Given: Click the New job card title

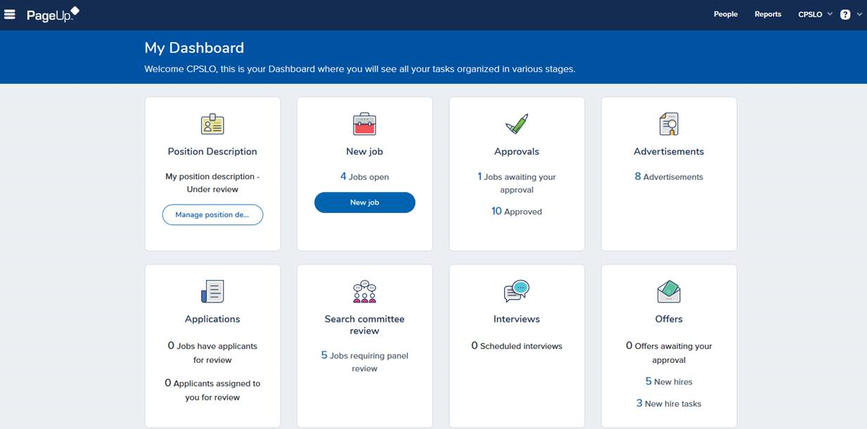Looking at the screenshot, I should [364, 151].
